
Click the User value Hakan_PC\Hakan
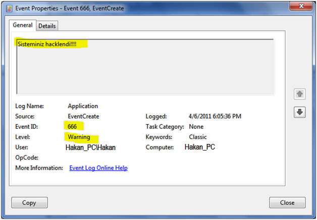tap(90, 148)
